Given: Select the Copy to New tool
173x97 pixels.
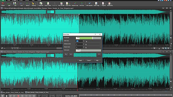Looking at the screenshot, I should tap(48, 4).
